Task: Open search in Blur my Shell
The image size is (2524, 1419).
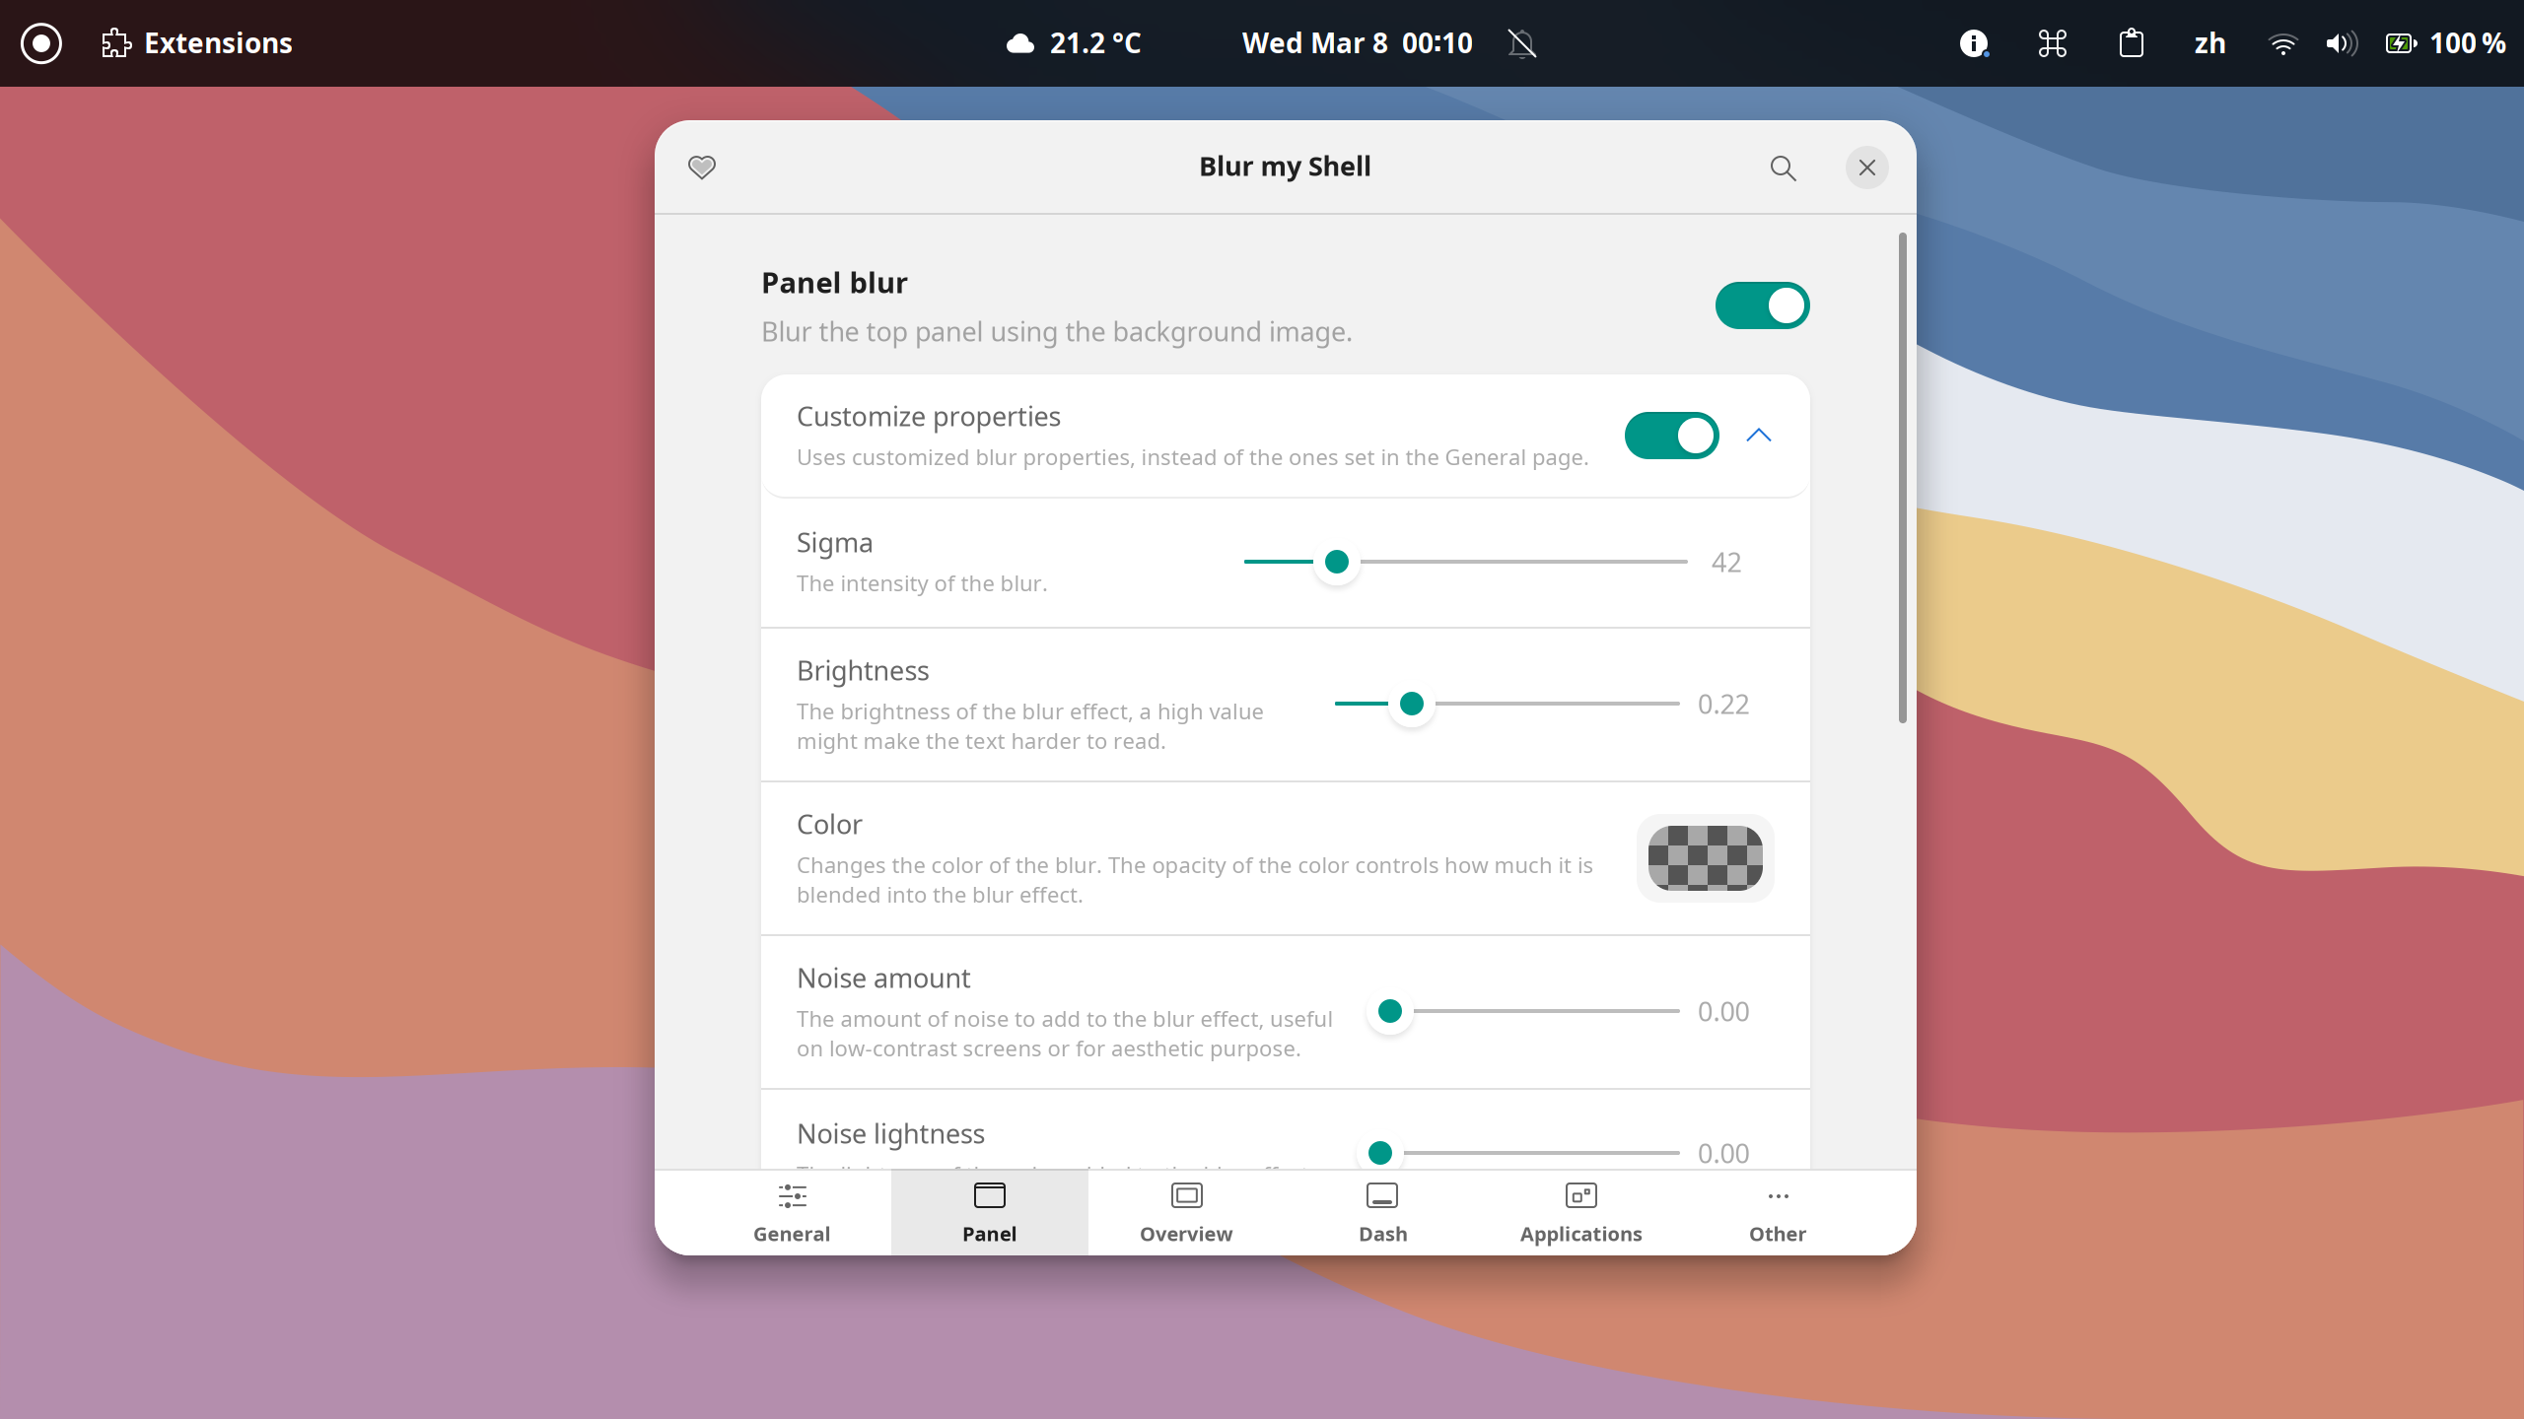Action: (1783, 168)
